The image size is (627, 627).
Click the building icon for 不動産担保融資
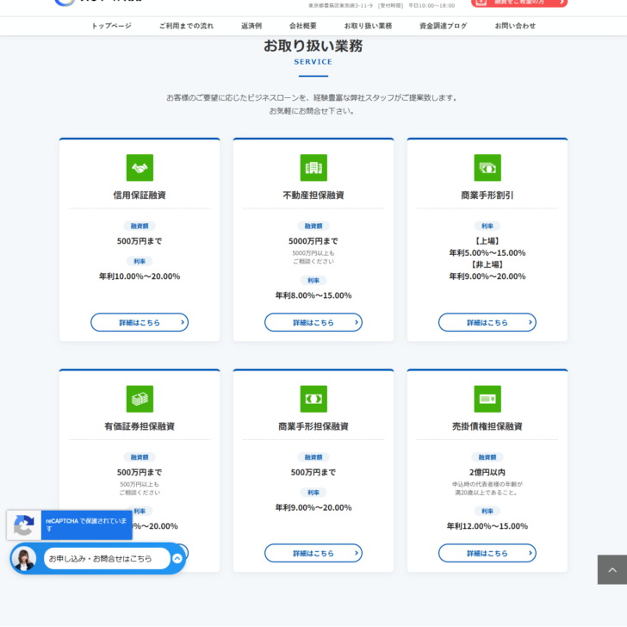tap(313, 168)
